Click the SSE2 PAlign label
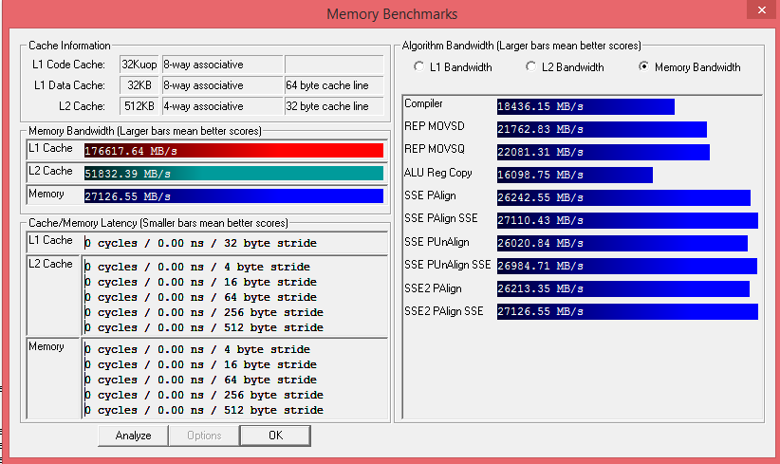This screenshot has height=464, width=780. pyautogui.click(x=433, y=288)
